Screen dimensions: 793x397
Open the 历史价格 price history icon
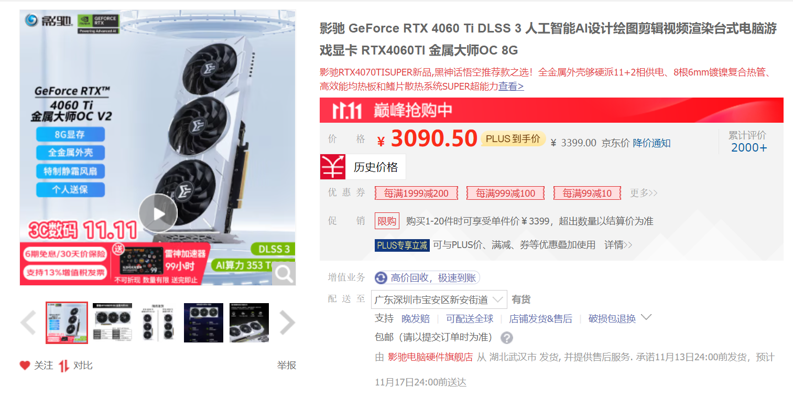pyautogui.click(x=333, y=167)
